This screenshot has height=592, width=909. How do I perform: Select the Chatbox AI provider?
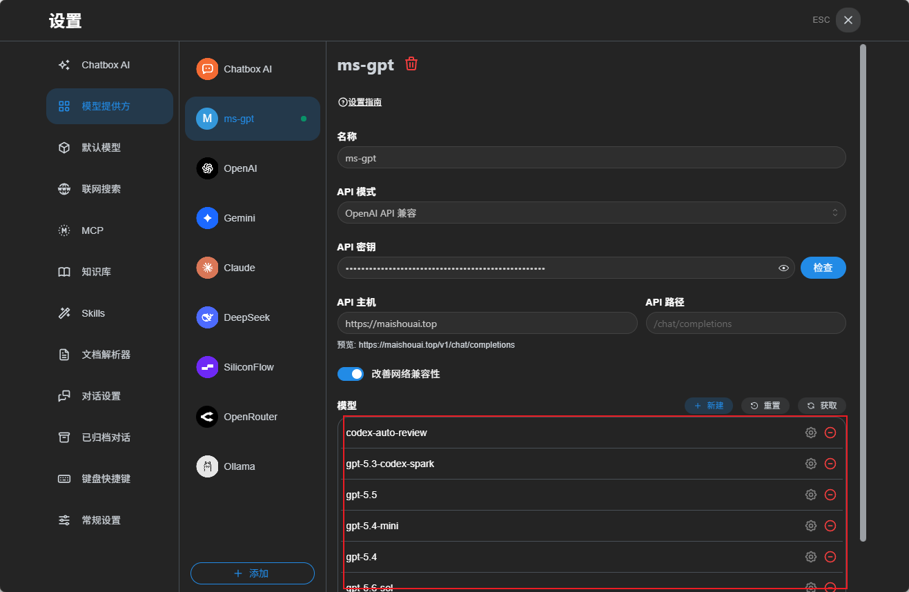pos(253,69)
